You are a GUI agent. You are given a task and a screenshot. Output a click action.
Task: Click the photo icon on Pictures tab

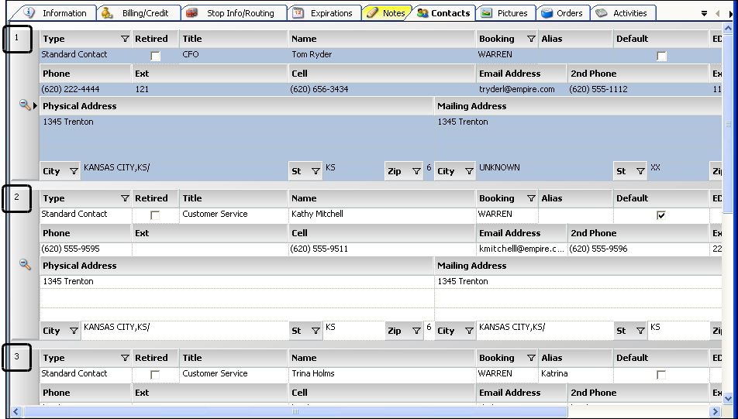(486, 12)
